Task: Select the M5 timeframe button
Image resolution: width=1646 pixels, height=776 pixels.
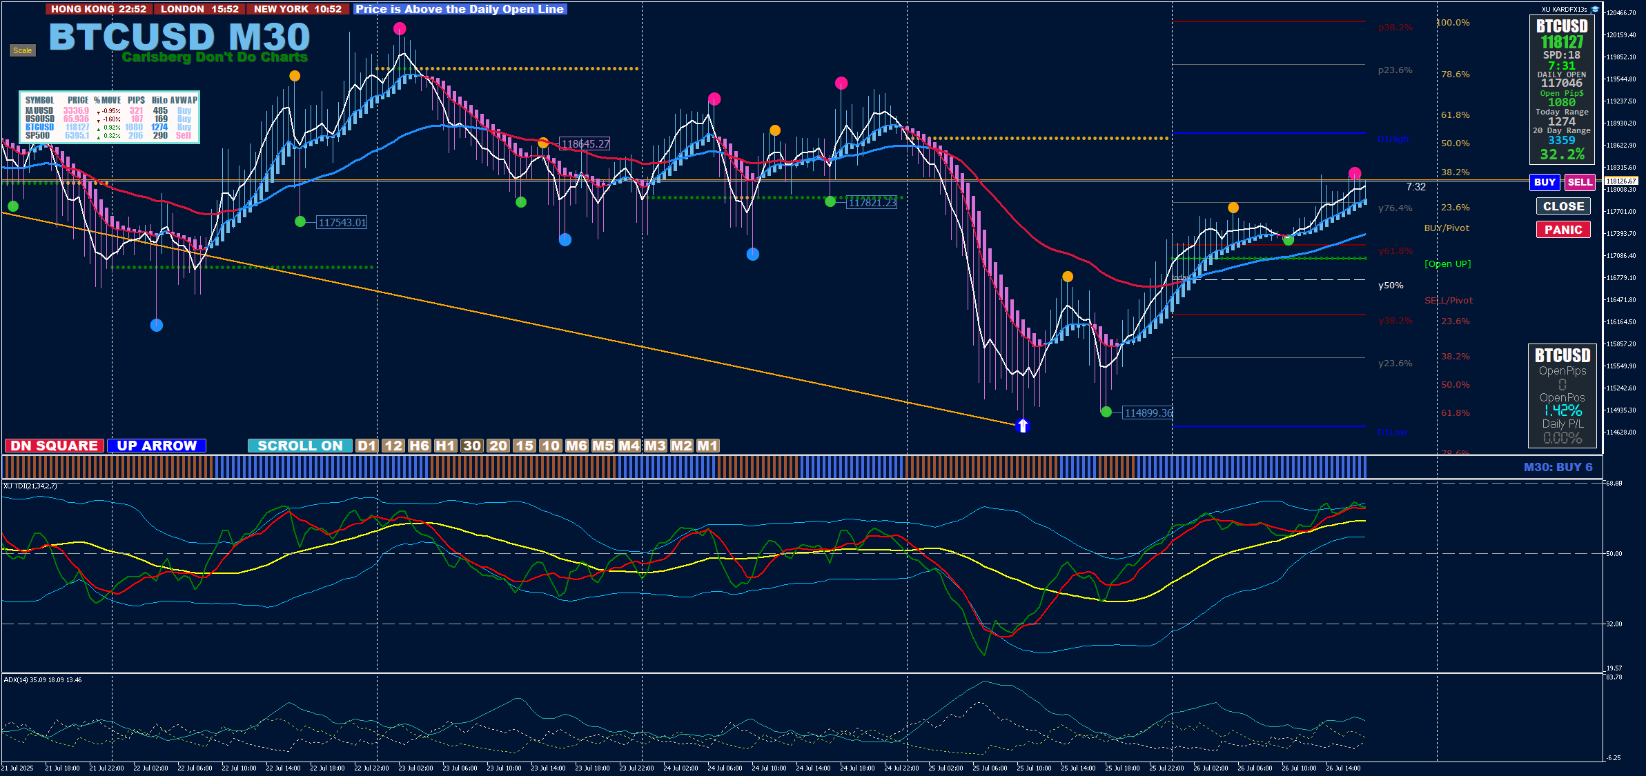Action: click(602, 446)
